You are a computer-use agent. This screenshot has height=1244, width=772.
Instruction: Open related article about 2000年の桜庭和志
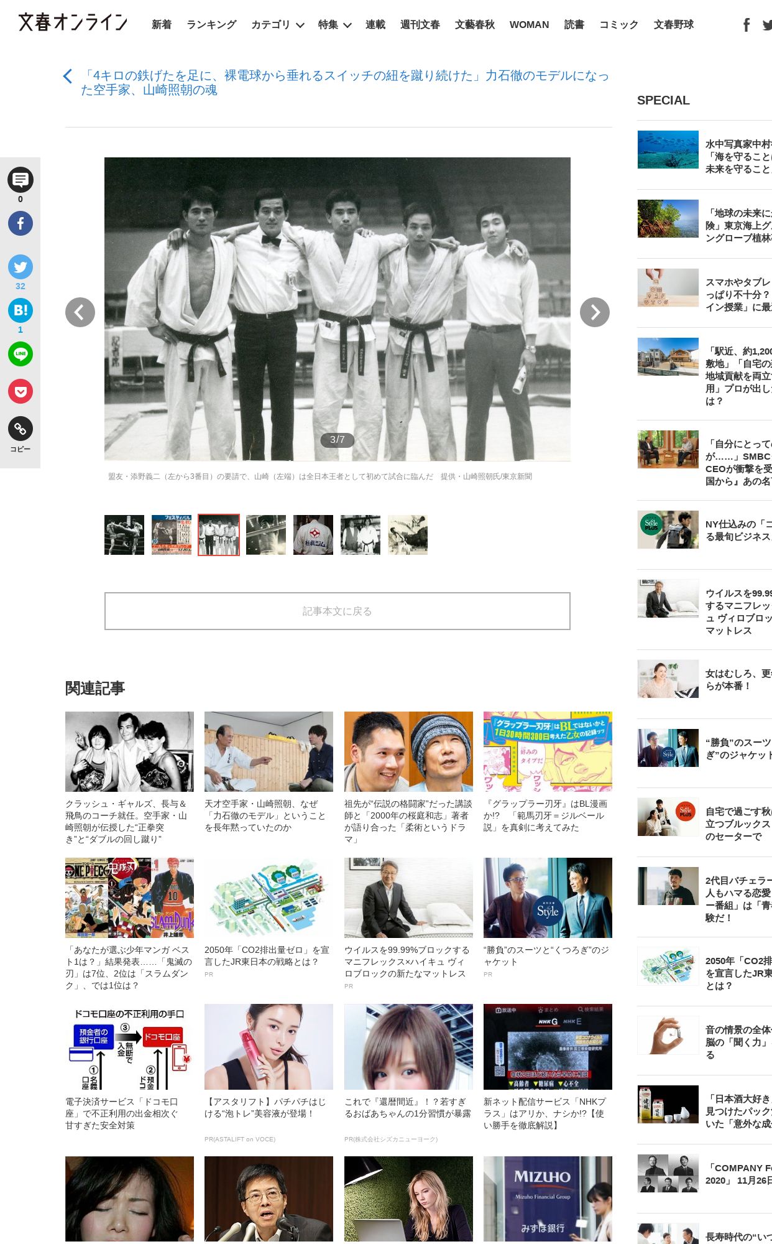[408, 778]
